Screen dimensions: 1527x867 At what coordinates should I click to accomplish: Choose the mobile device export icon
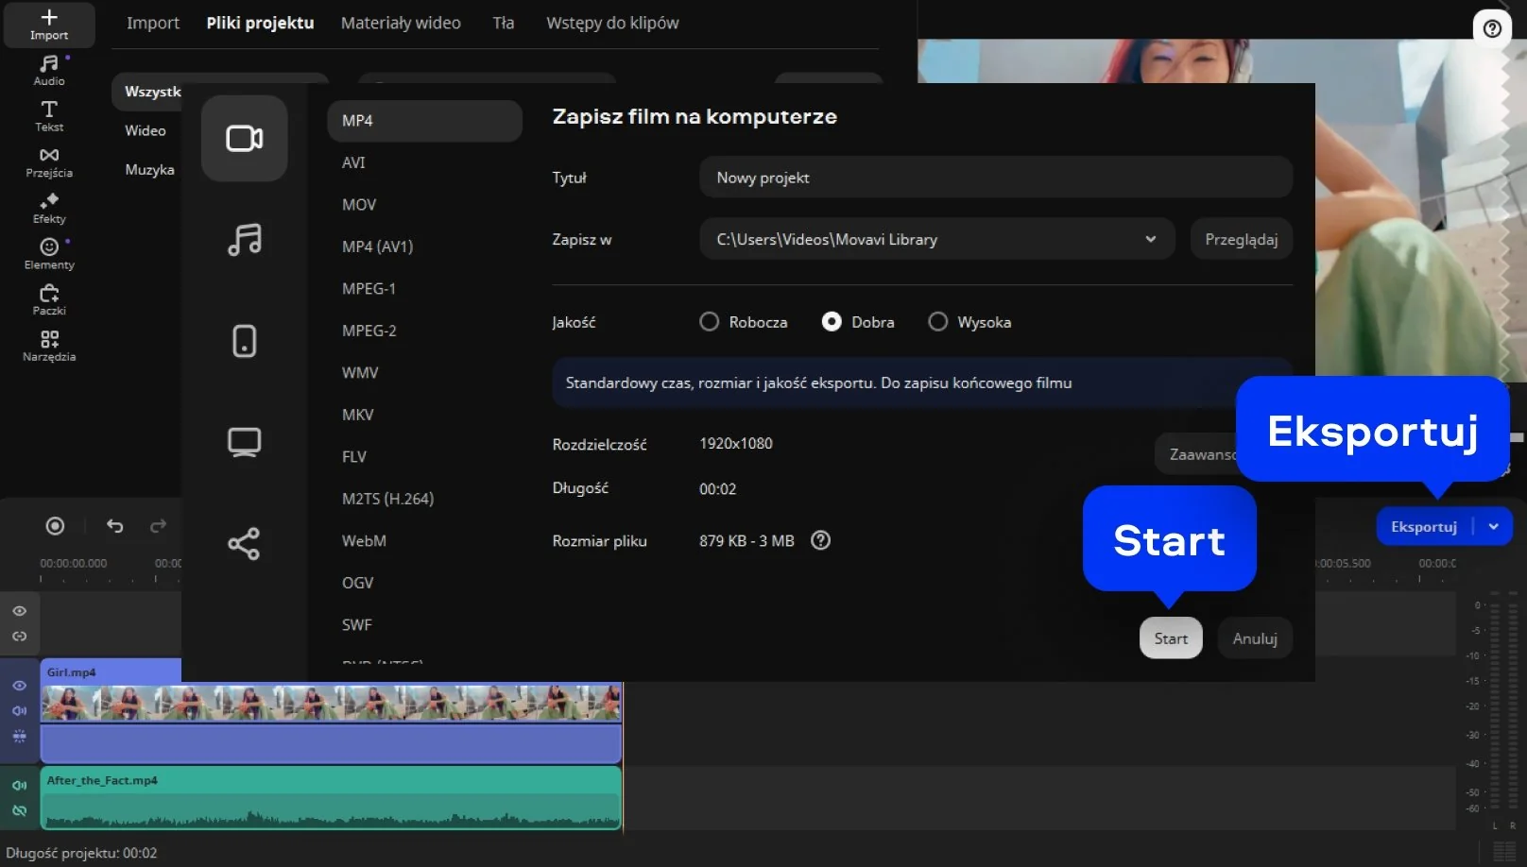[x=244, y=341]
